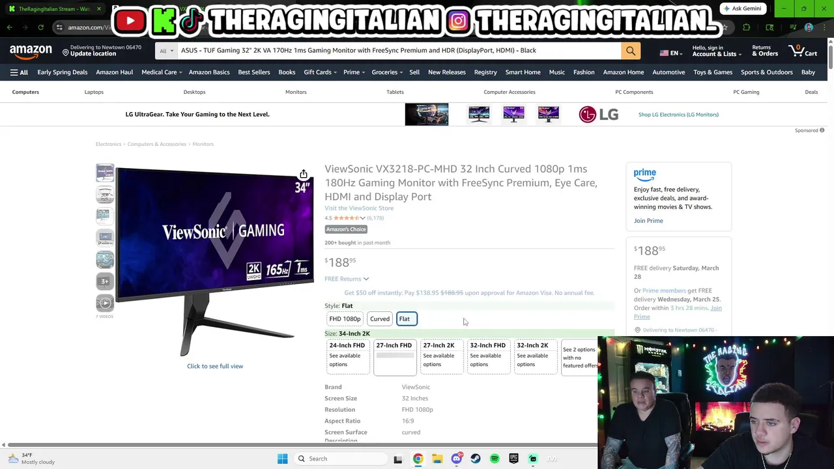
Task: Click Join Prime under Prime benefits
Action: click(648, 221)
